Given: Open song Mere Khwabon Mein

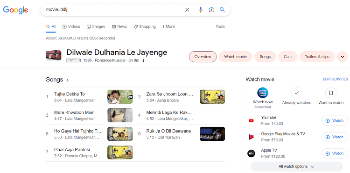Looking at the screenshot, I should pos(74,113).
